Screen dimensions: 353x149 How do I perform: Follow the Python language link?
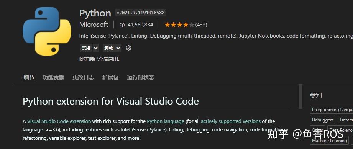pos(166,121)
